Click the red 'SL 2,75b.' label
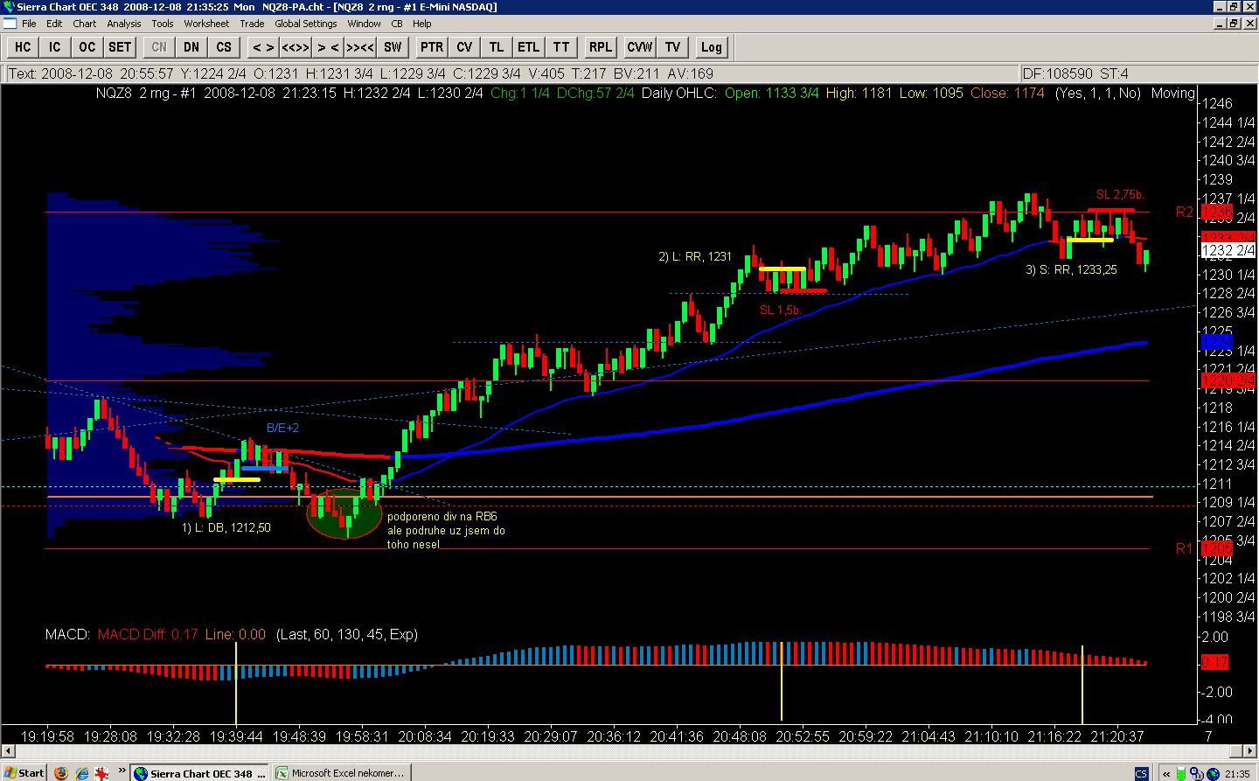1259x781 pixels. click(1120, 194)
